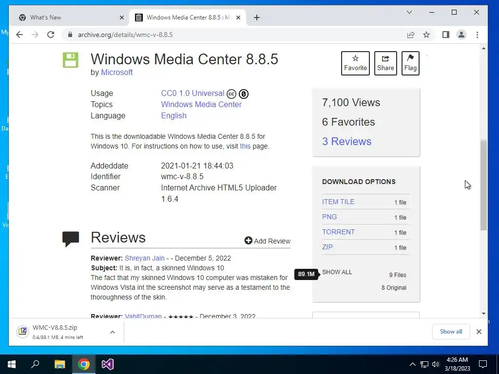
Task: Click the 8 Original count
Action: [x=394, y=287]
